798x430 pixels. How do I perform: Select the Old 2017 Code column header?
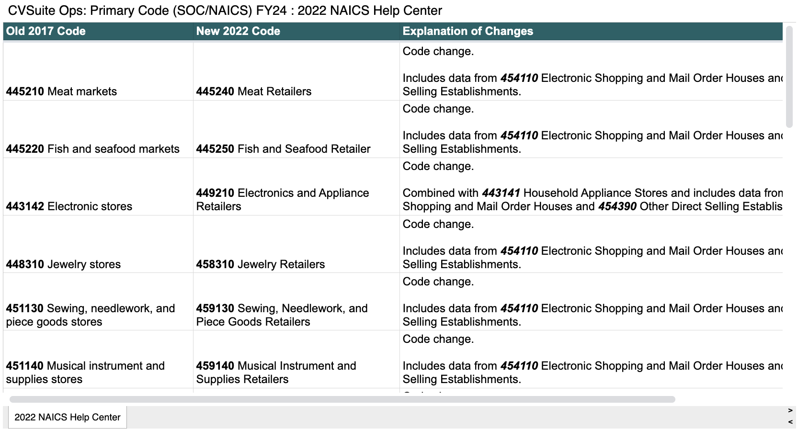click(x=46, y=31)
